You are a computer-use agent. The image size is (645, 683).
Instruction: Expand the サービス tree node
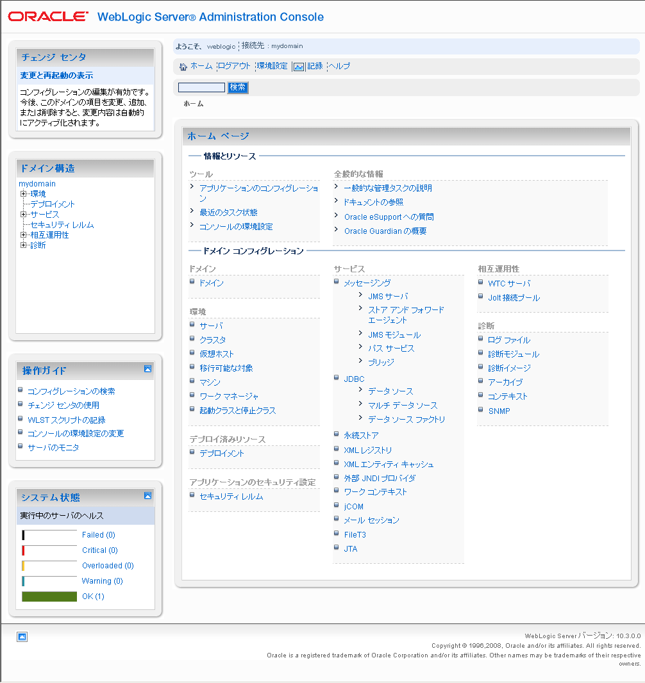(24, 214)
